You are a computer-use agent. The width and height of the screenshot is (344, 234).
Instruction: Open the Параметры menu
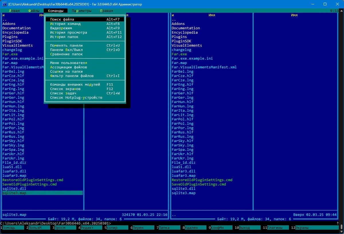click(x=82, y=11)
